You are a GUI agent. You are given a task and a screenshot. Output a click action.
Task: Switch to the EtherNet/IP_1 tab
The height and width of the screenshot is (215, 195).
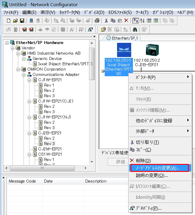tap(123, 38)
